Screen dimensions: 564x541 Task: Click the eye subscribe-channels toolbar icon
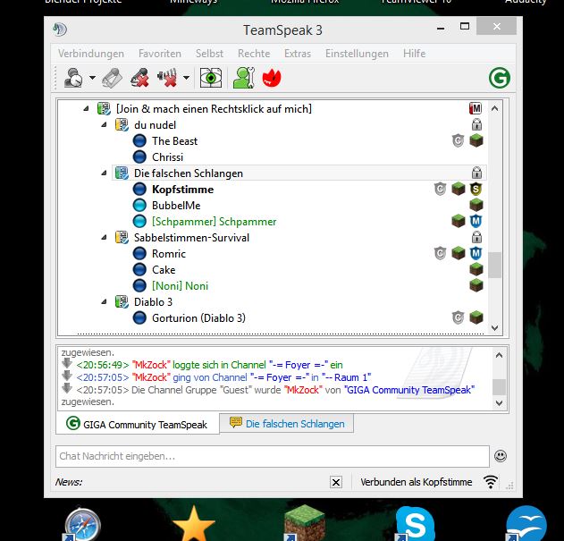211,79
